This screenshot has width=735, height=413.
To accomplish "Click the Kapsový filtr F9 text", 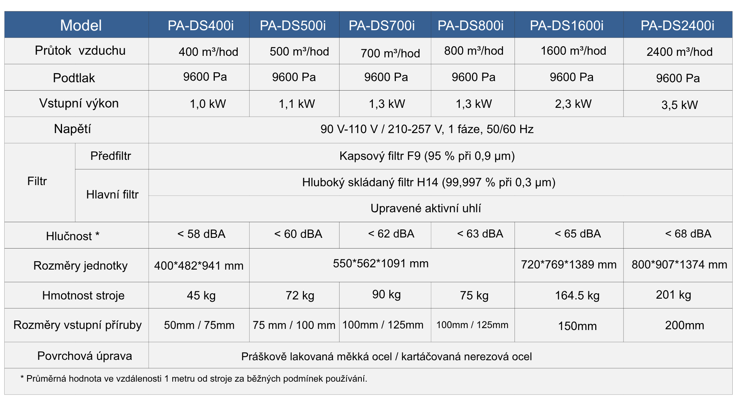I will [427, 156].
